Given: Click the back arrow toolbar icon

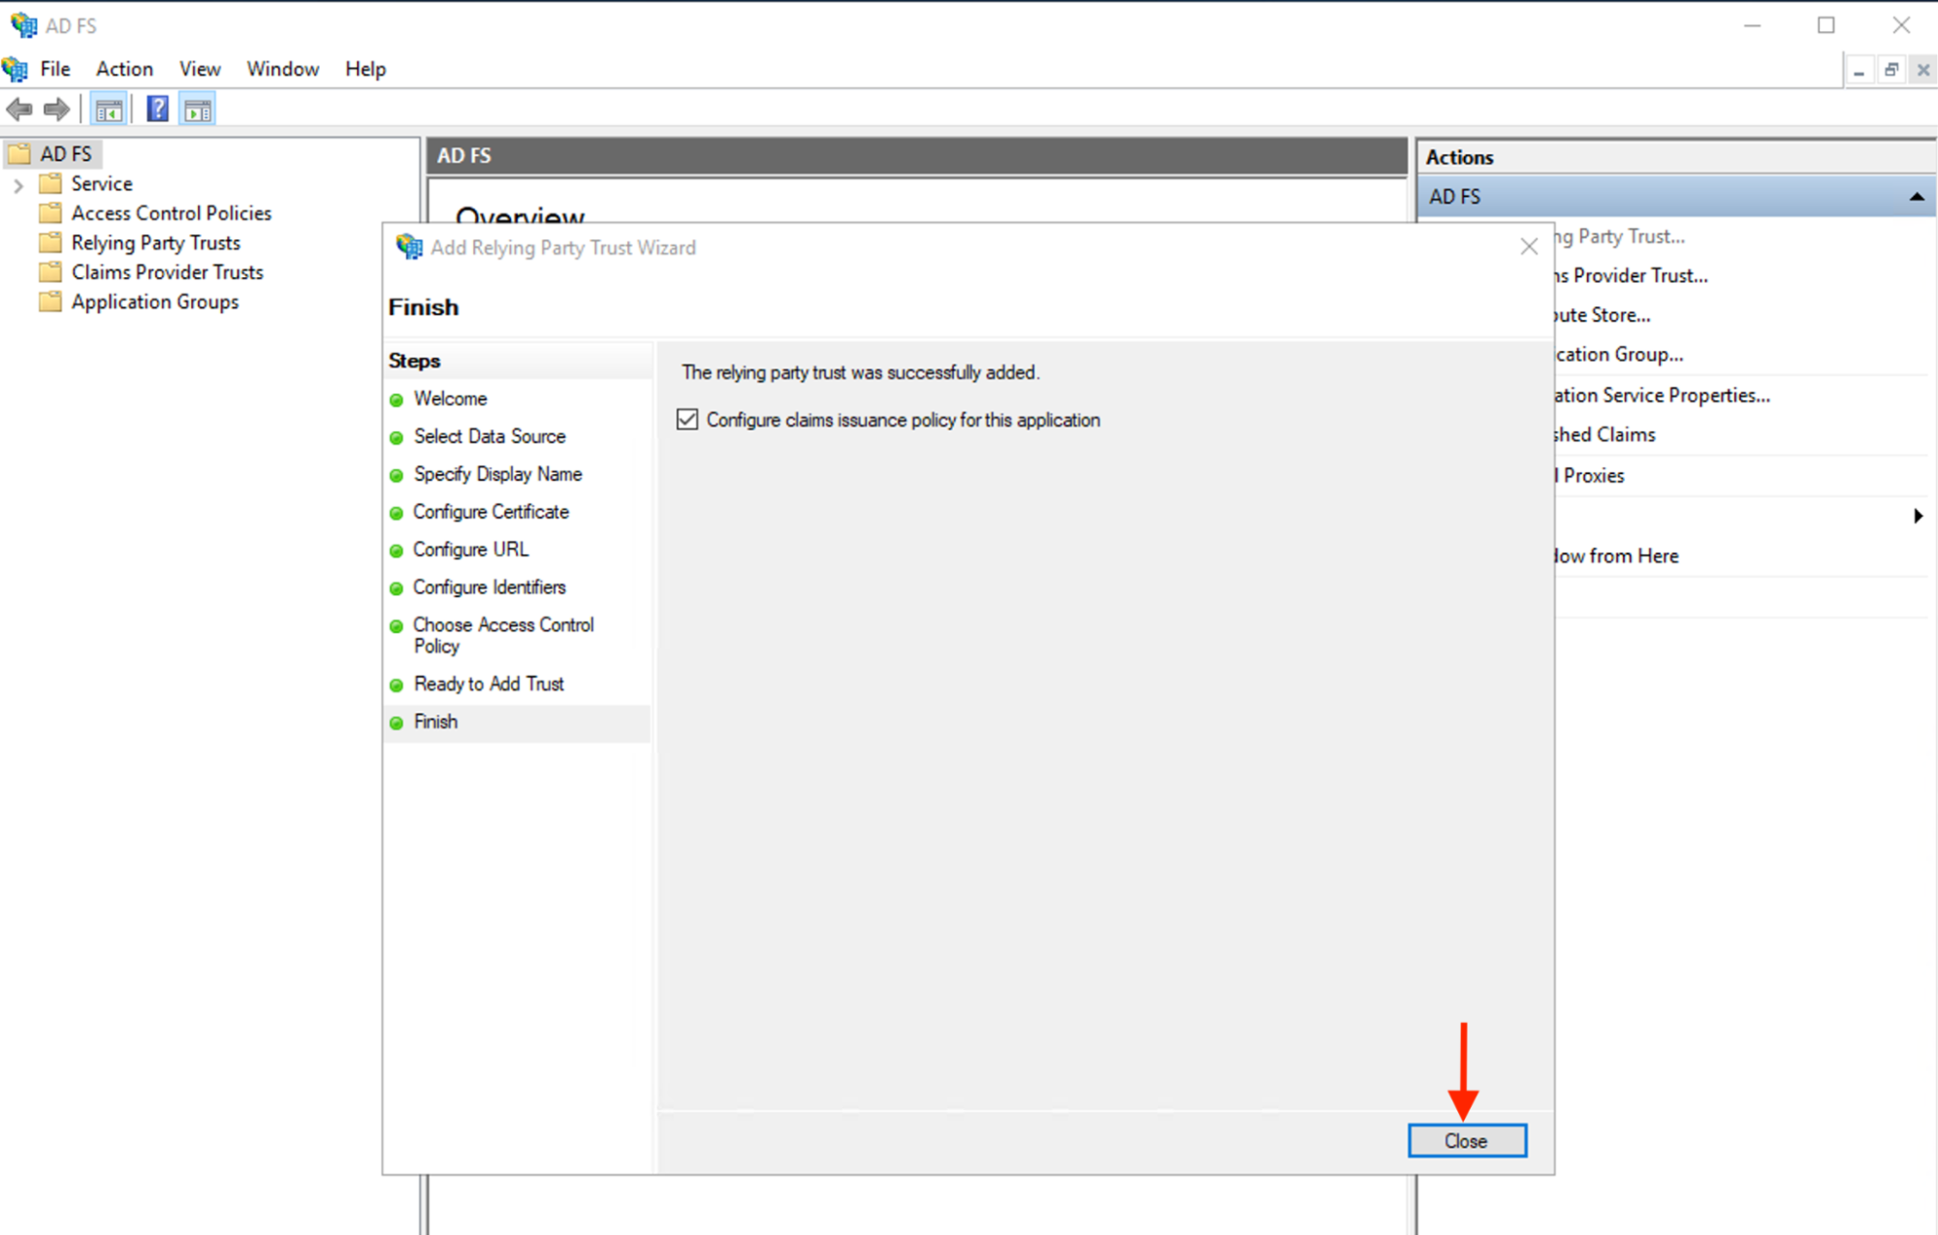Looking at the screenshot, I should coord(19,110).
